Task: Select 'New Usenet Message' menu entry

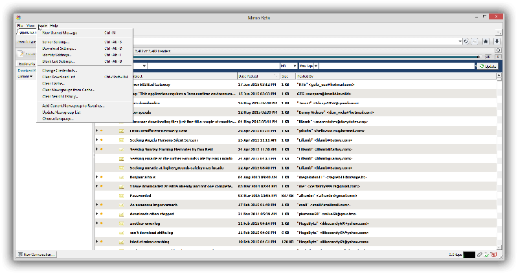Action: click(x=85, y=33)
